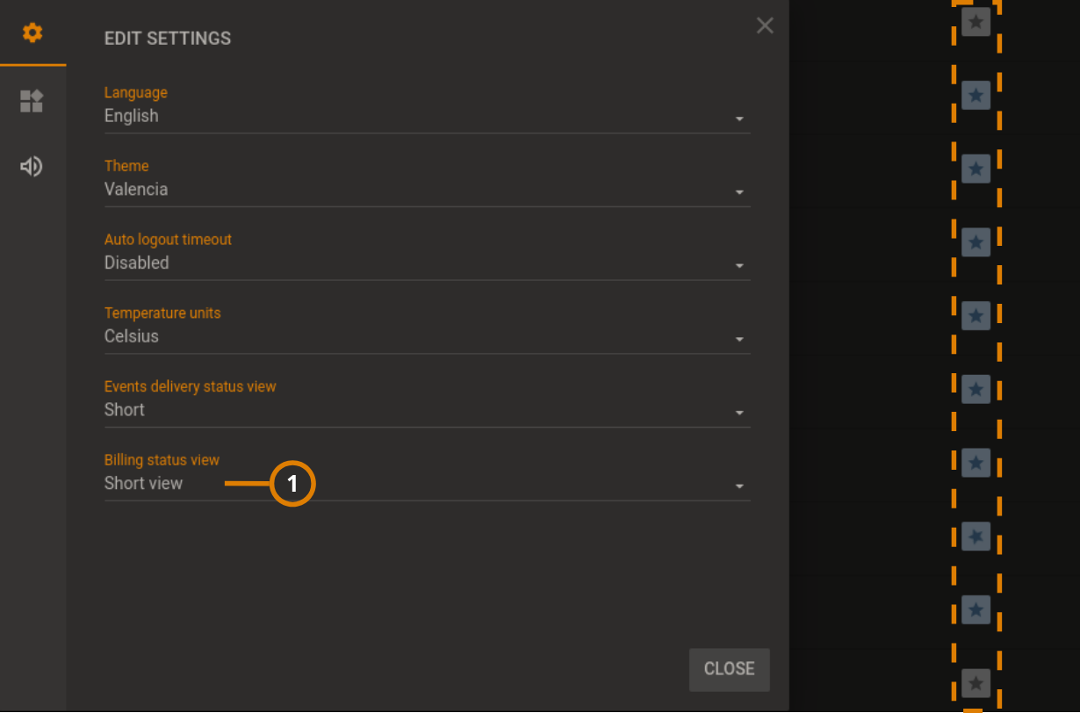The width and height of the screenshot is (1080, 713).
Task: Click the second blue star from the top
Action: 976,169
